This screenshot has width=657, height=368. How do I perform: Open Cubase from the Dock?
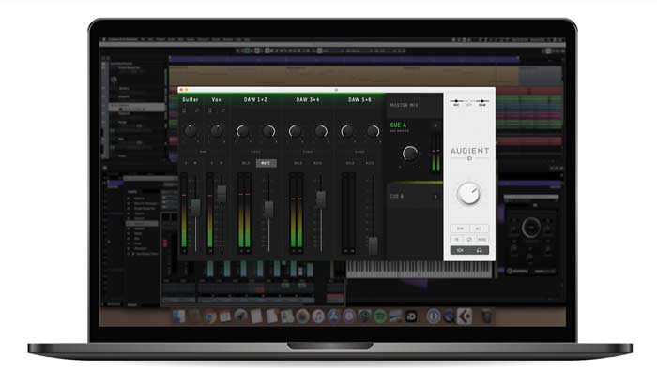465,316
